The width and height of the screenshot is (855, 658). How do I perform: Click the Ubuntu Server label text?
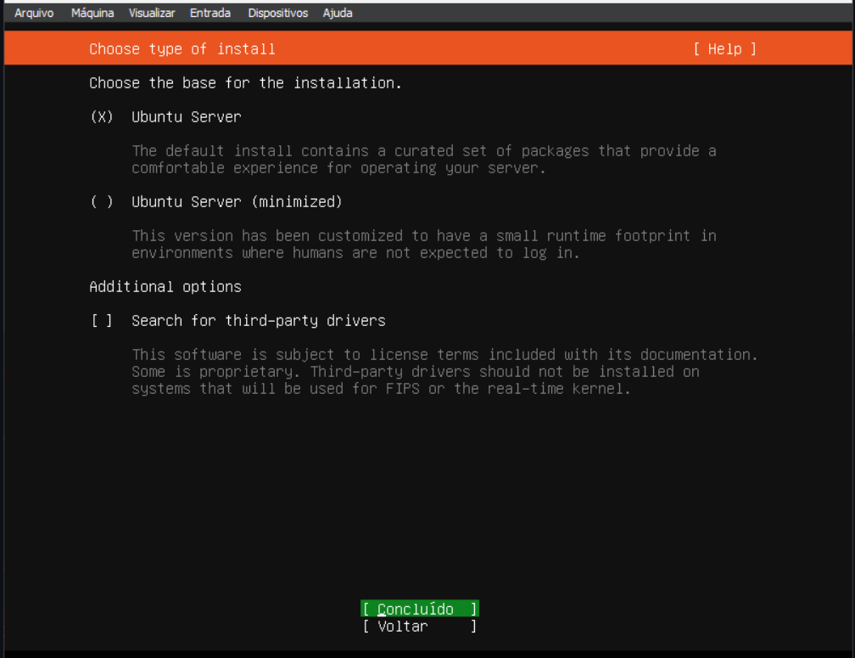186,116
